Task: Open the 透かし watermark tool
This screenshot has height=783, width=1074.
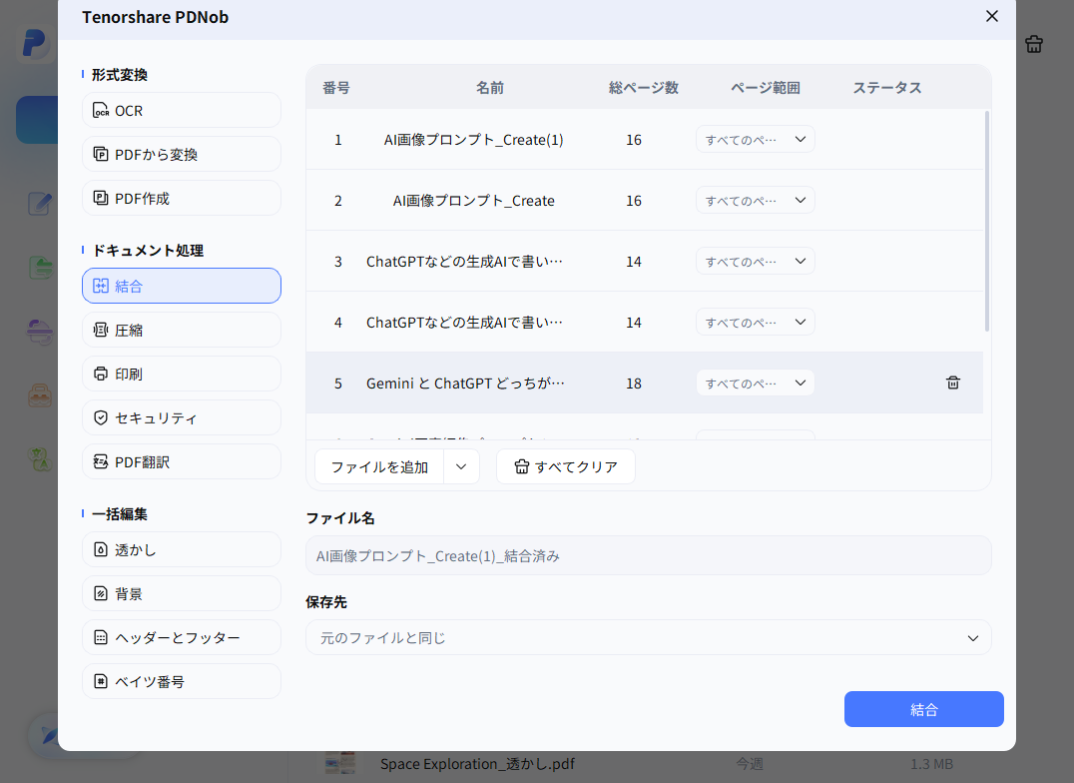Action: pos(182,549)
